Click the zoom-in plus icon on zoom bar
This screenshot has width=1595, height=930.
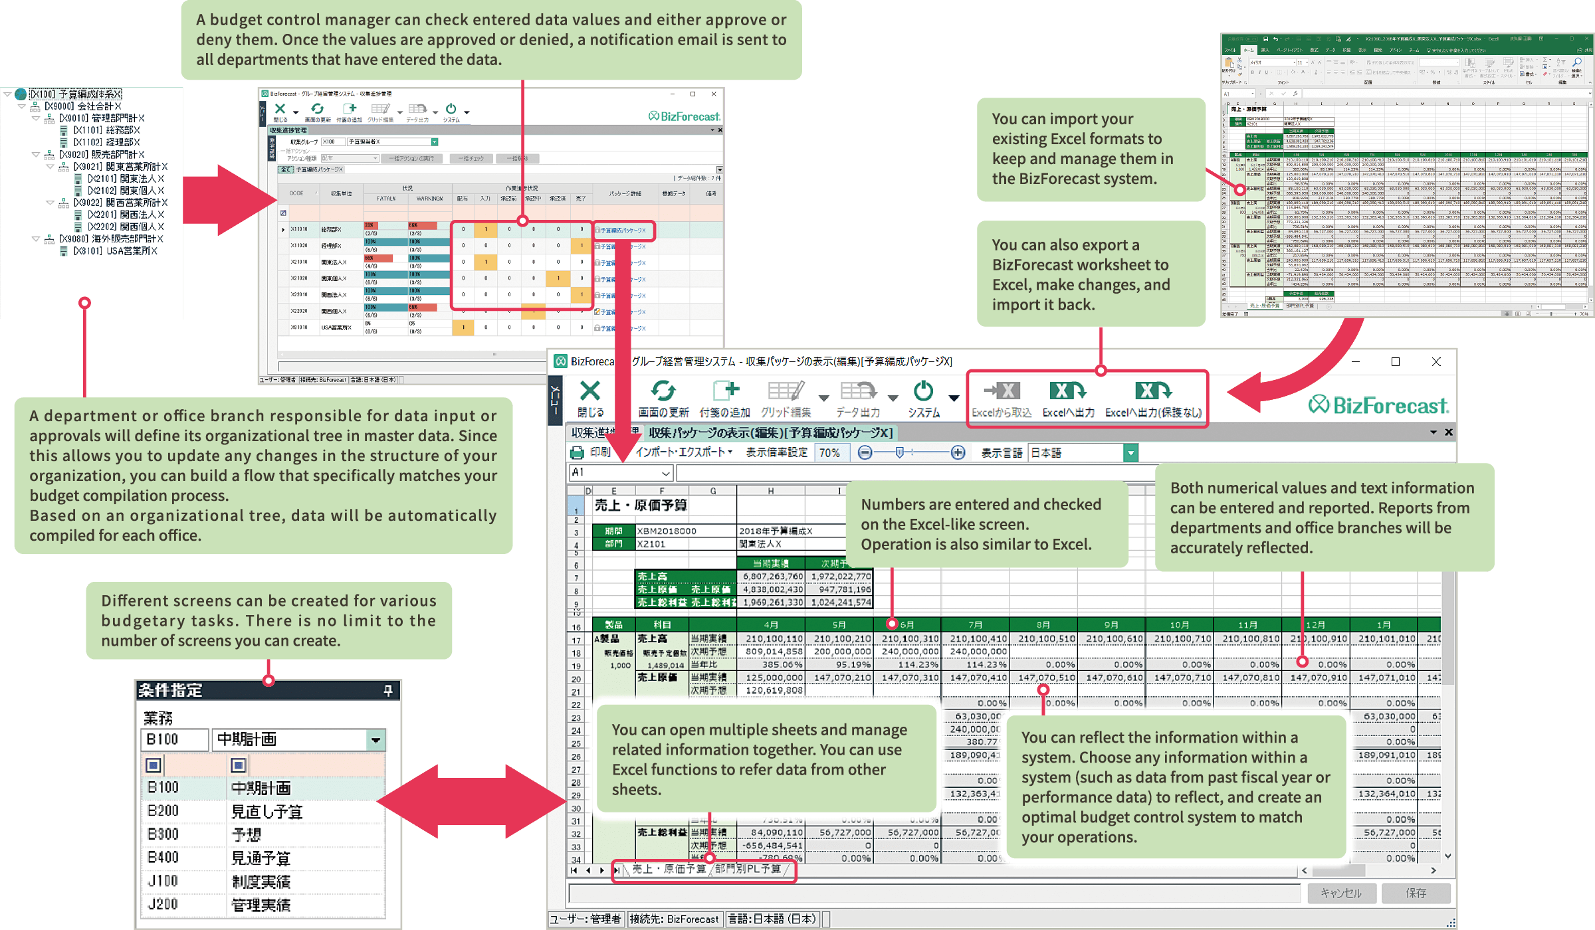coord(958,452)
